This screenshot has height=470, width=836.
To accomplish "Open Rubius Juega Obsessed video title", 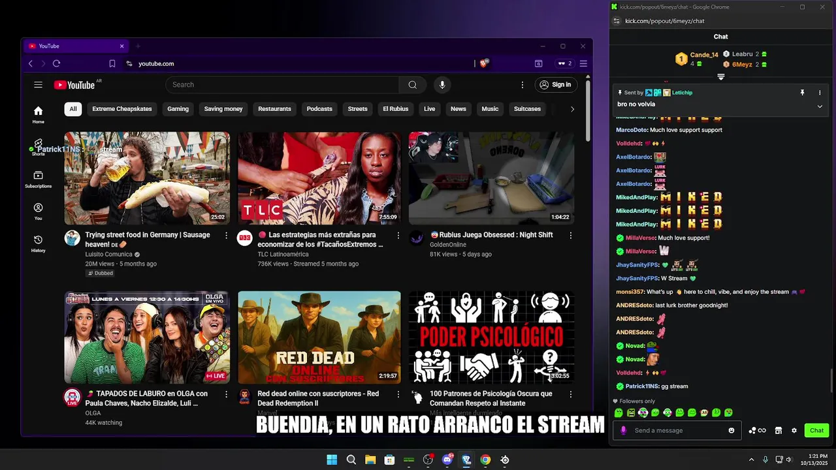I will 491,235.
